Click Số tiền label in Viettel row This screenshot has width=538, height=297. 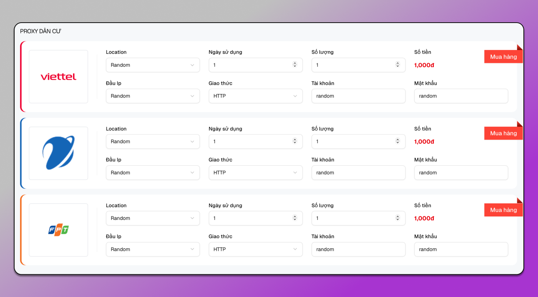(x=423, y=52)
